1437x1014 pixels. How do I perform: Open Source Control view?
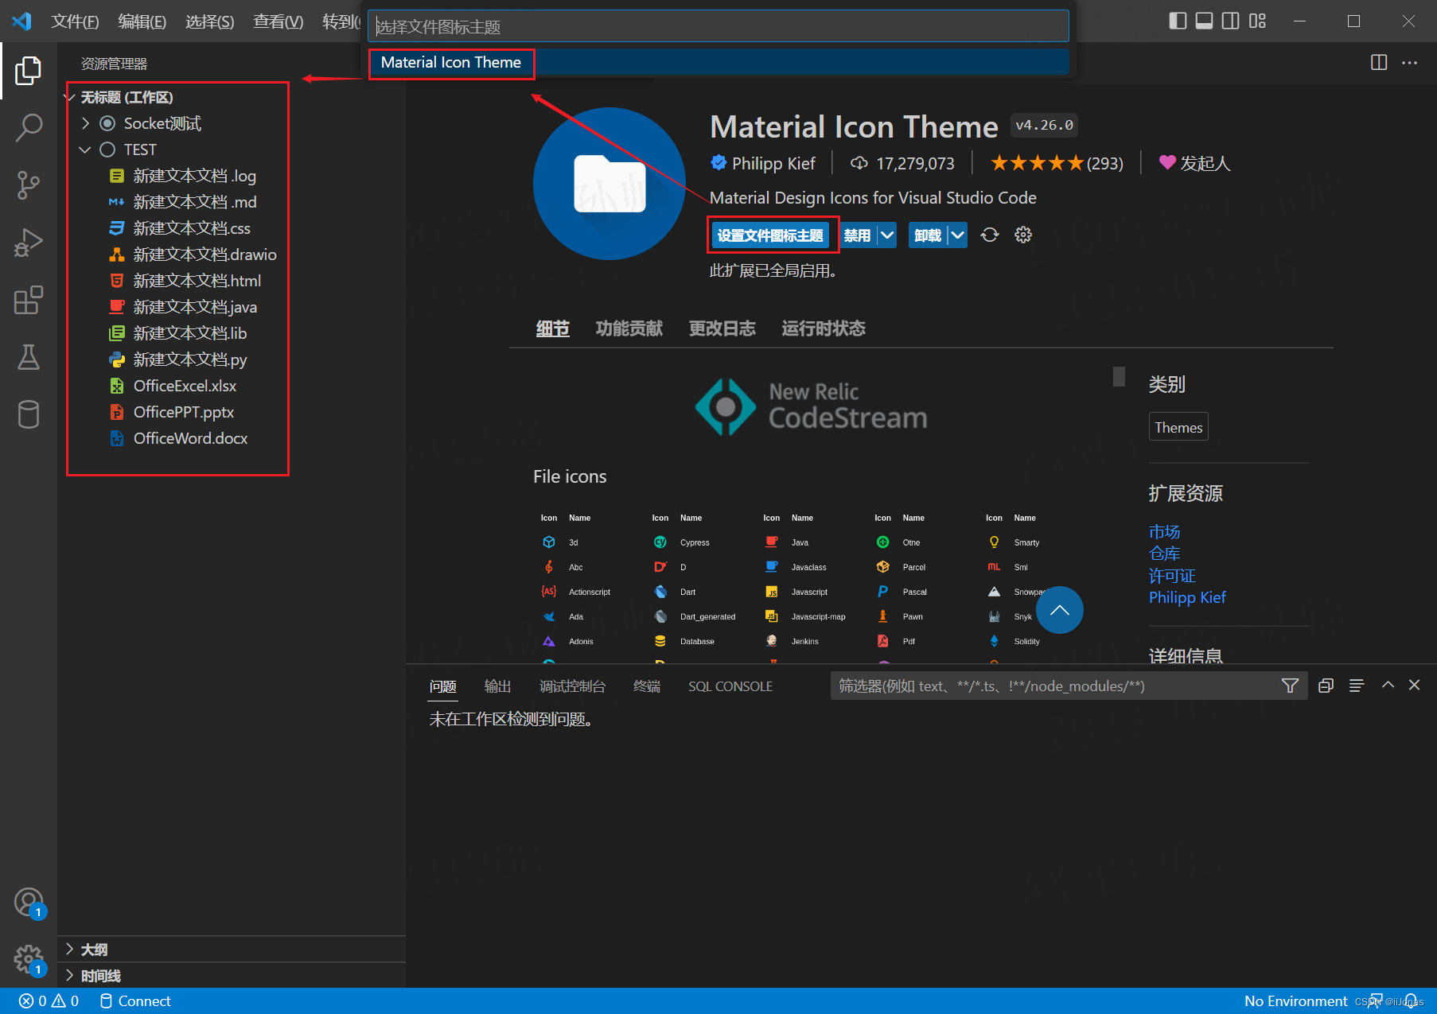29,185
